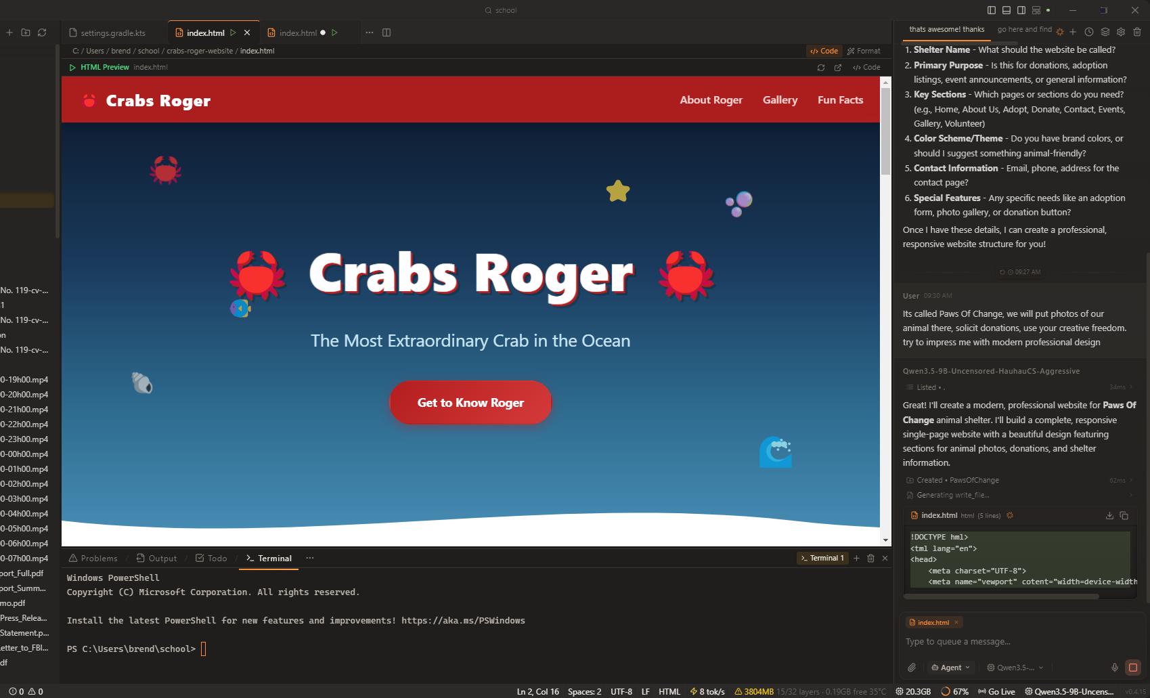1150x698 pixels.
Task: Click the errors and warnings count in status bar
Action: pyautogui.click(x=26, y=691)
